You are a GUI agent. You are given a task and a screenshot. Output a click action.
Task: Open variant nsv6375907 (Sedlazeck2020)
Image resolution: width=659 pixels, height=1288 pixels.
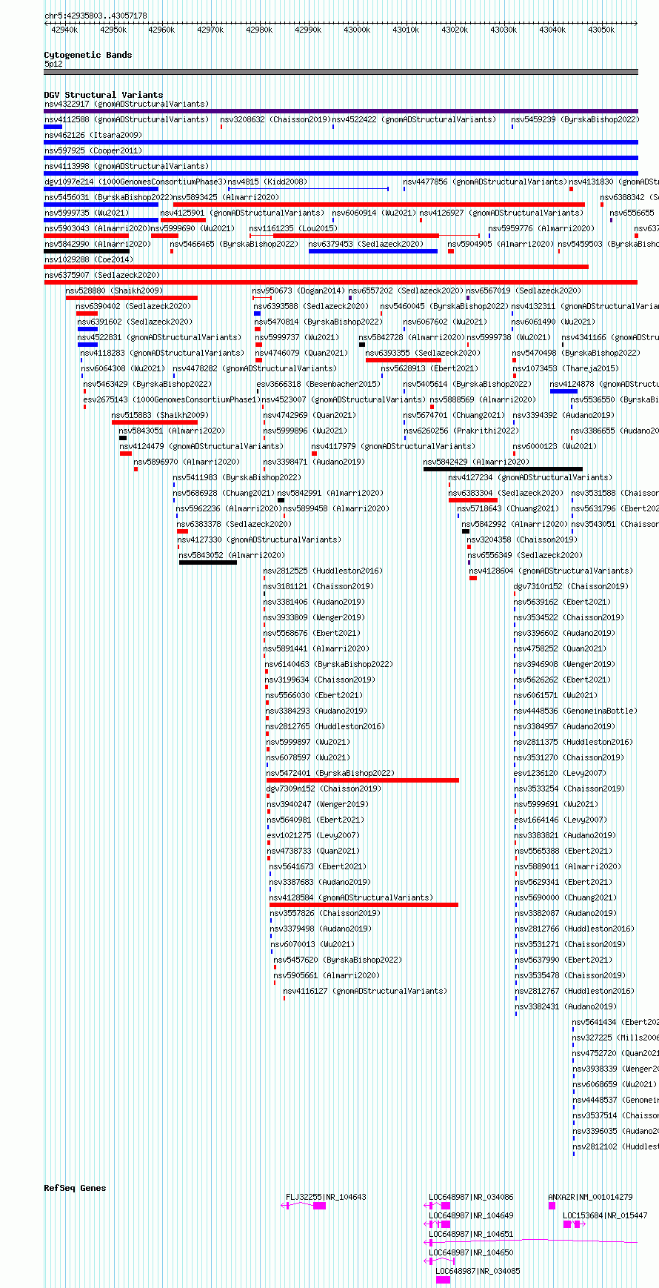point(101,275)
